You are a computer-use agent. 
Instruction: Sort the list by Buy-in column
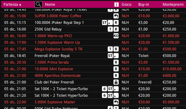(x=144, y=5)
